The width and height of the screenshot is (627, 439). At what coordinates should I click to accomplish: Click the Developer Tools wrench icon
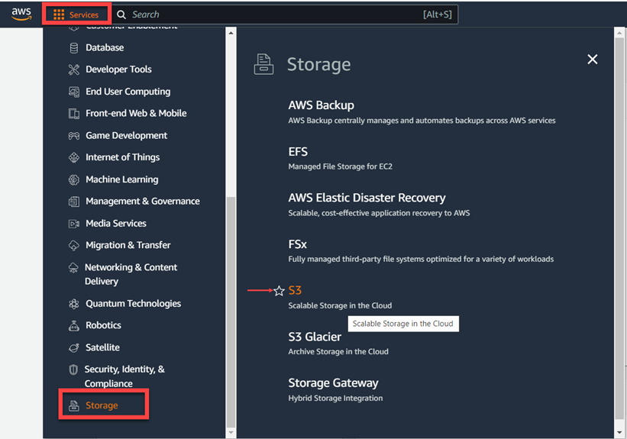[74, 69]
